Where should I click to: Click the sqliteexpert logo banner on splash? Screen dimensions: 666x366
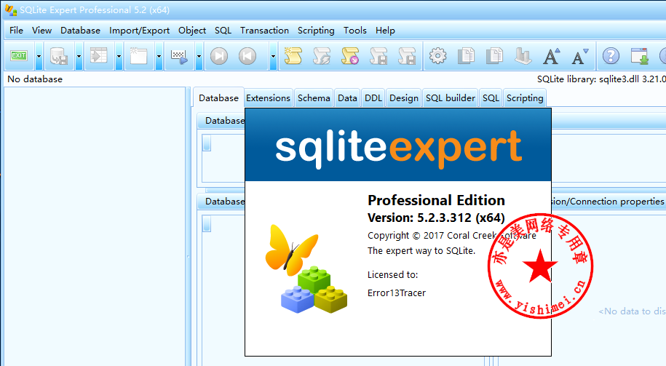398,145
